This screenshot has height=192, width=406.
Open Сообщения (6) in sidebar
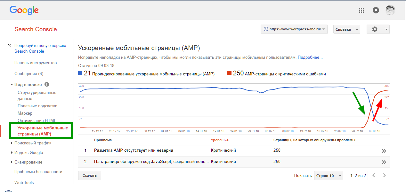pos(29,74)
